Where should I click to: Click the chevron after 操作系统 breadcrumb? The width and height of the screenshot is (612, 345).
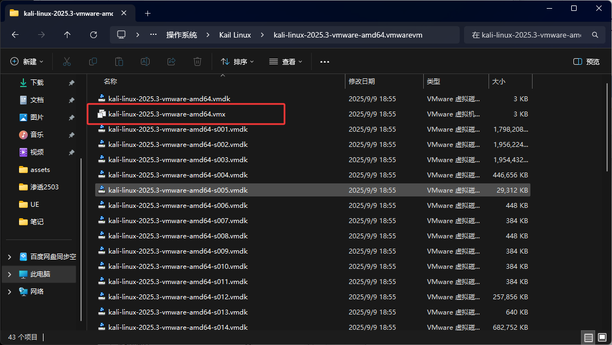coord(208,35)
